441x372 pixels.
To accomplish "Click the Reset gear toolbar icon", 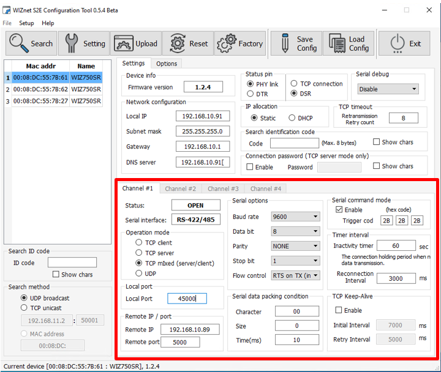I will click(x=178, y=43).
